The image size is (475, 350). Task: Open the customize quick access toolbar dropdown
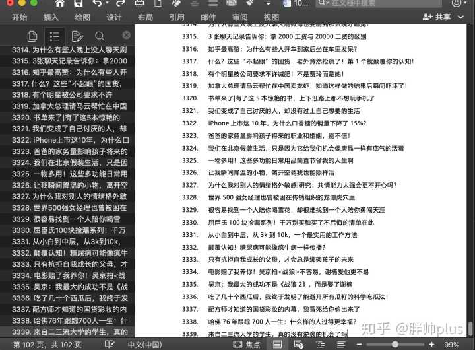(x=268, y=3)
